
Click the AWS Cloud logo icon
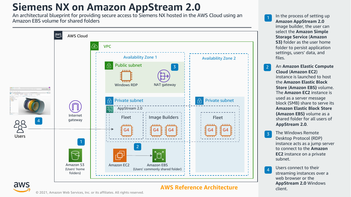point(58,35)
